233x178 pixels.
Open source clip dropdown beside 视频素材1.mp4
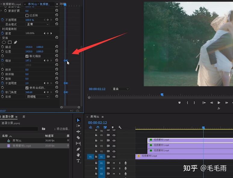click(x=25, y=4)
